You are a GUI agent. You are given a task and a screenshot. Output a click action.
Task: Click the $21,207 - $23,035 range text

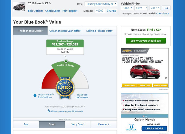click(65, 44)
